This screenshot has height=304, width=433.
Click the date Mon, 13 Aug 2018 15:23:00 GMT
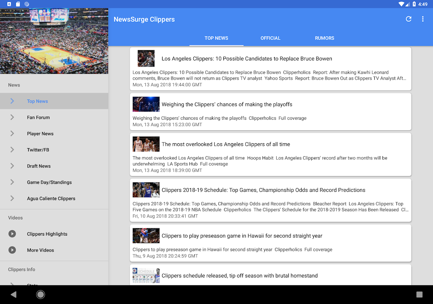click(167, 125)
